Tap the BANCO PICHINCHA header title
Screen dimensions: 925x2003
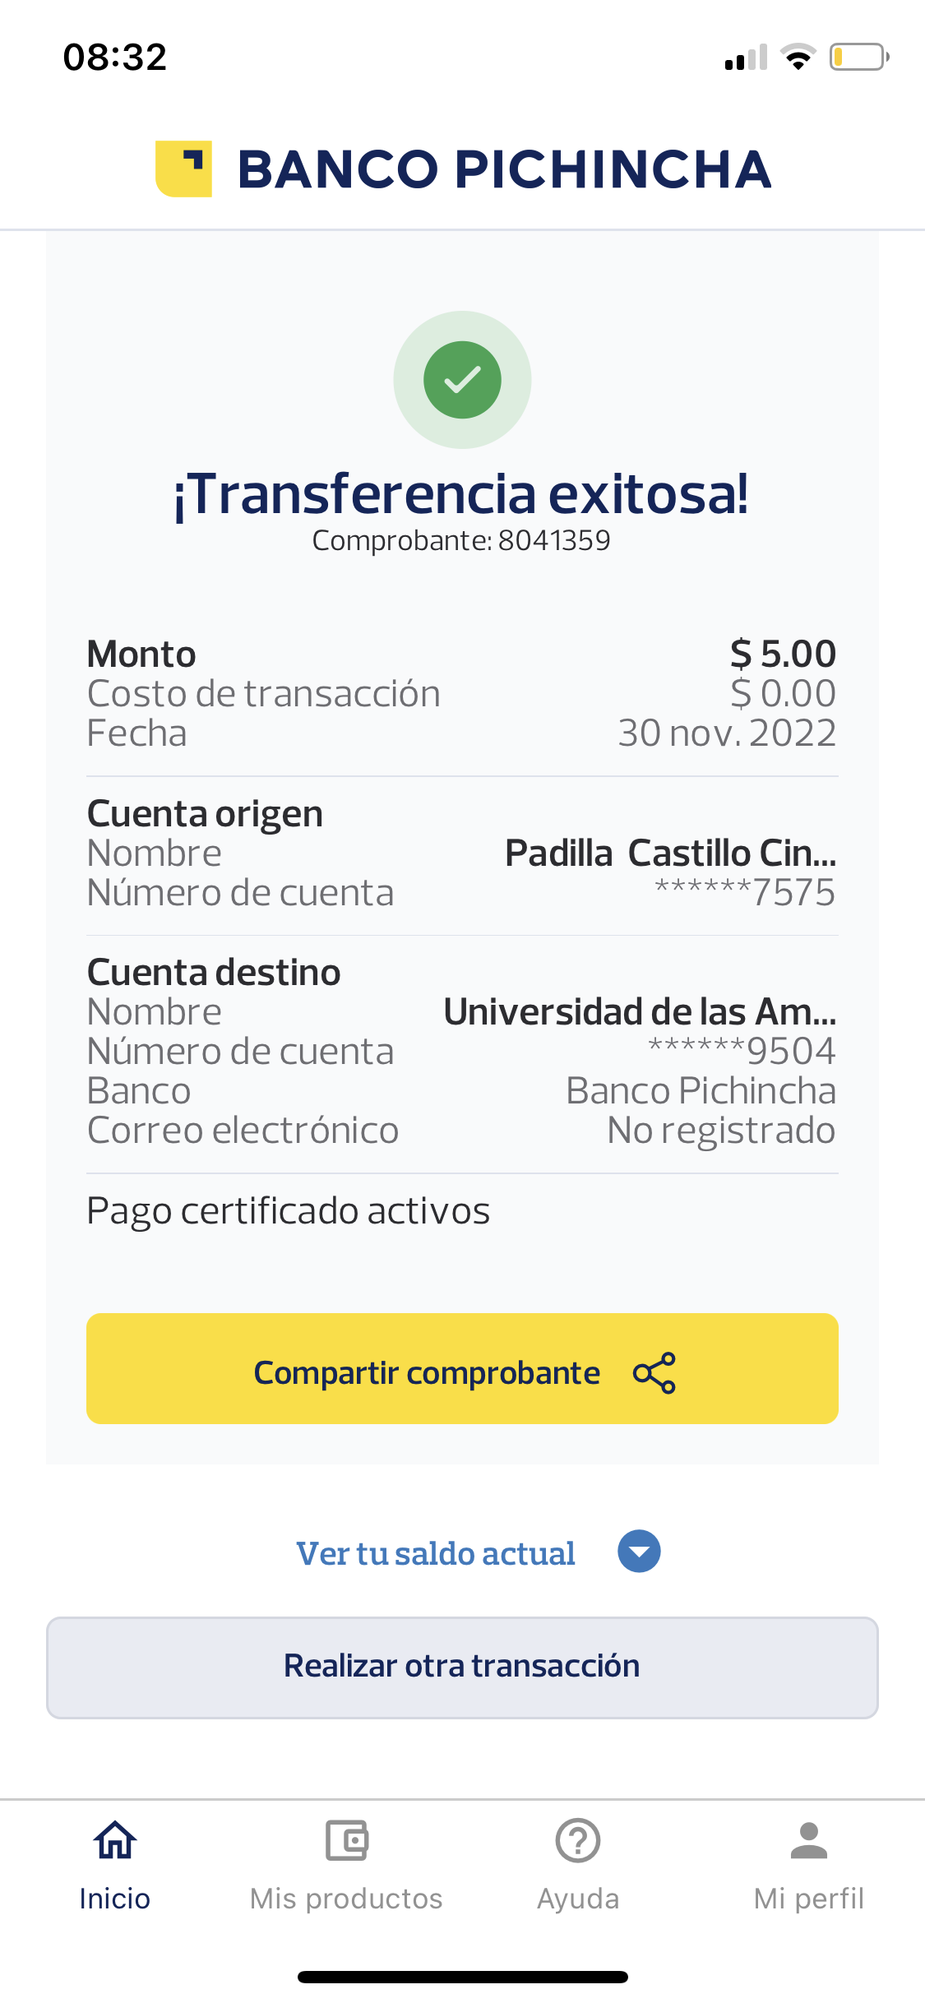click(x=504, y=169)
